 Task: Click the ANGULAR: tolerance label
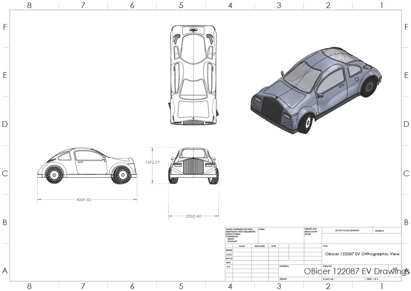232,241
